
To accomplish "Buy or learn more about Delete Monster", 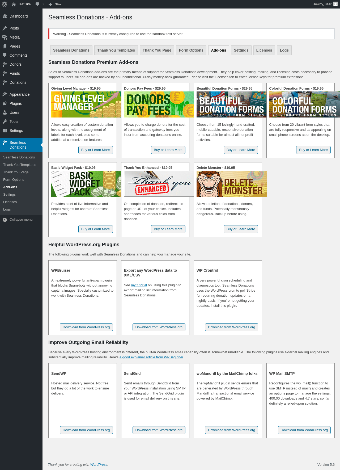I will [241, 229].
